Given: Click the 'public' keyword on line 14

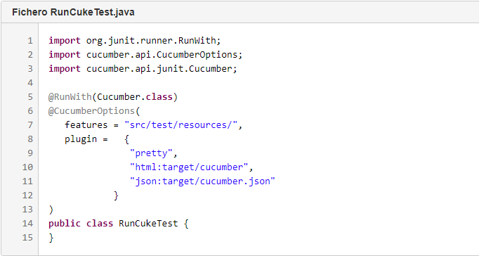Looking at the screenshot, I should (65, 223).
